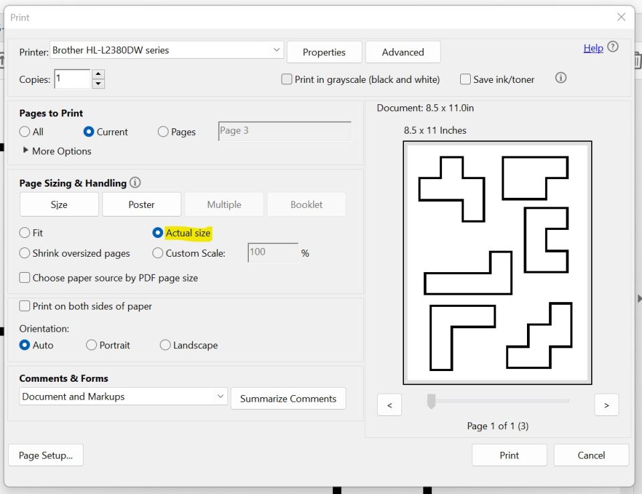The height and width of the screenshot is (494, 642).
Task: Switch to the Poster sizing mode
Action: [x=141, y=204]
